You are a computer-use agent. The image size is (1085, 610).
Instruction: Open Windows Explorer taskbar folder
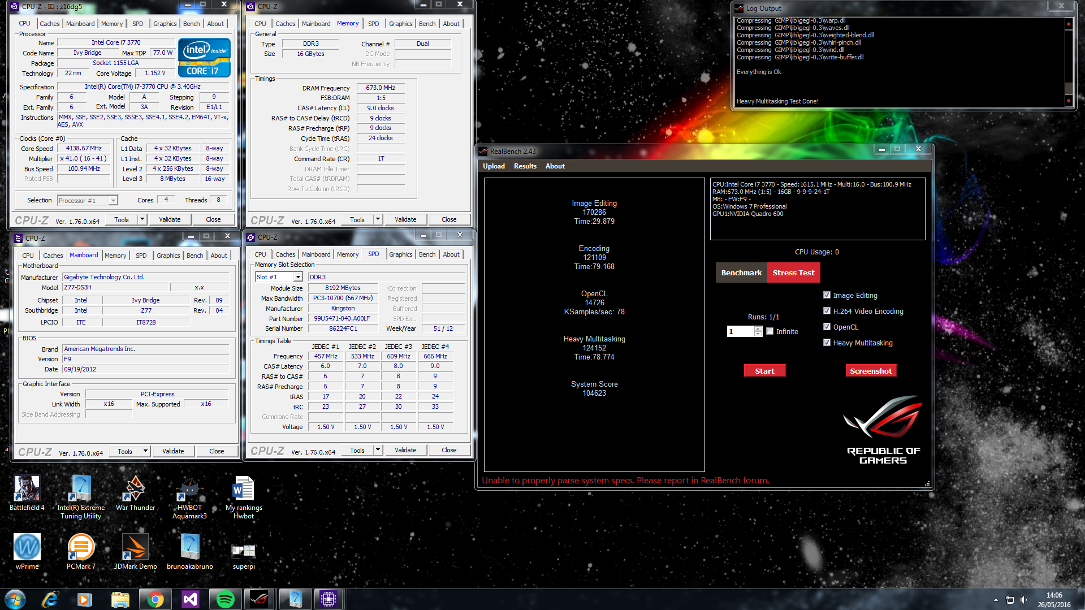(x=120, y=599)
